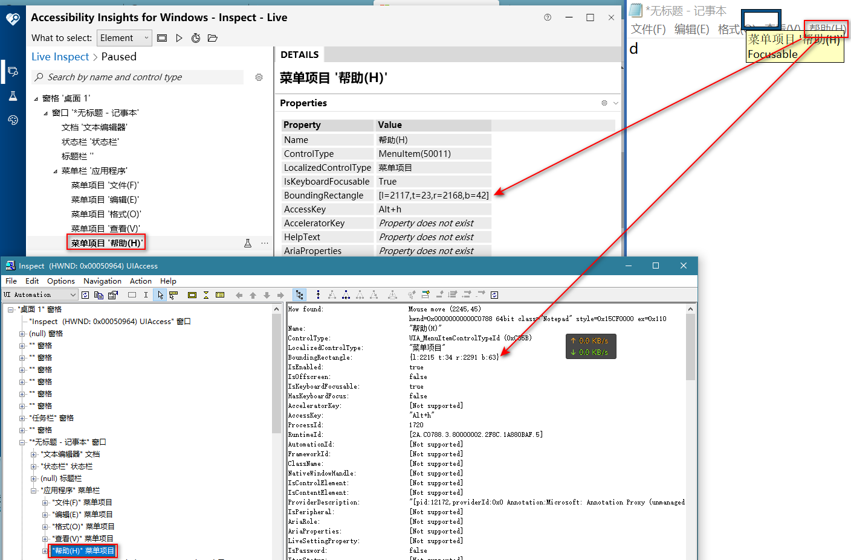The height and width of the screenshot is (560, 851).
Task: Open details properties via Inspect's properties icon
Action: [113, 294]
